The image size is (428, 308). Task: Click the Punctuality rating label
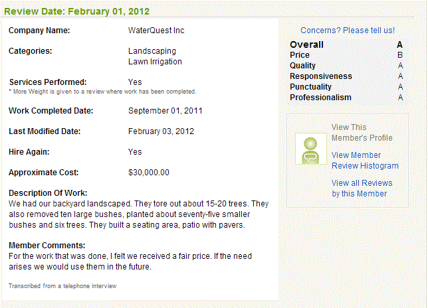click(310, 87)
